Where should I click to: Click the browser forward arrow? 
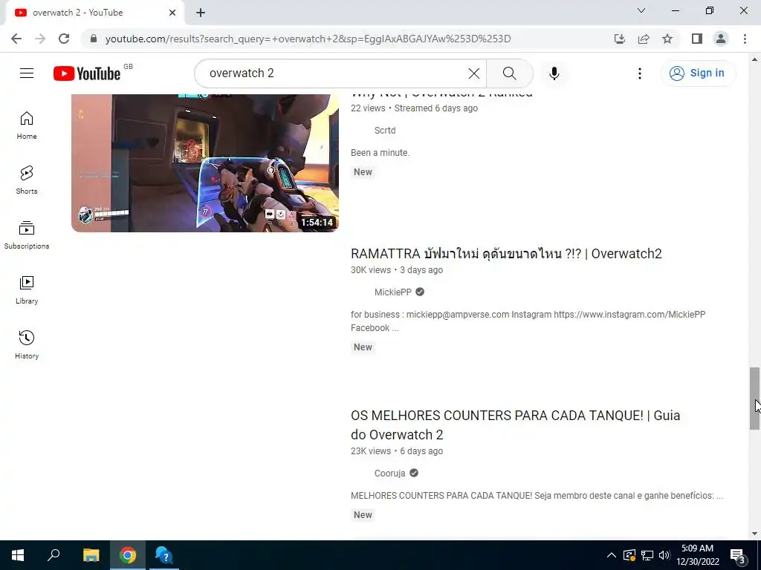coord(40,39)
